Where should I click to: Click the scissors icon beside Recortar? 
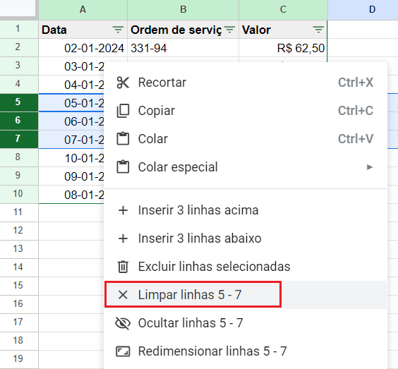(123, 83)
